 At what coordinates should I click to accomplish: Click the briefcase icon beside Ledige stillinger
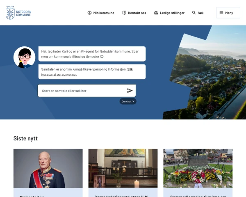[156, 13]
